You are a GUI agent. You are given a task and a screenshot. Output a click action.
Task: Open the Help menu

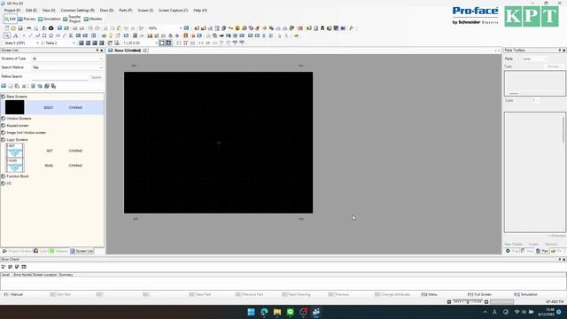(x=200, y=10)
